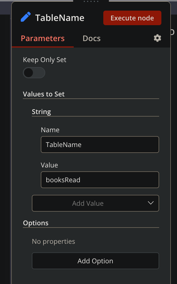The image size is (177, 284).
Task: Click the No properties placeholder text
Action: [x=53, y=241]
